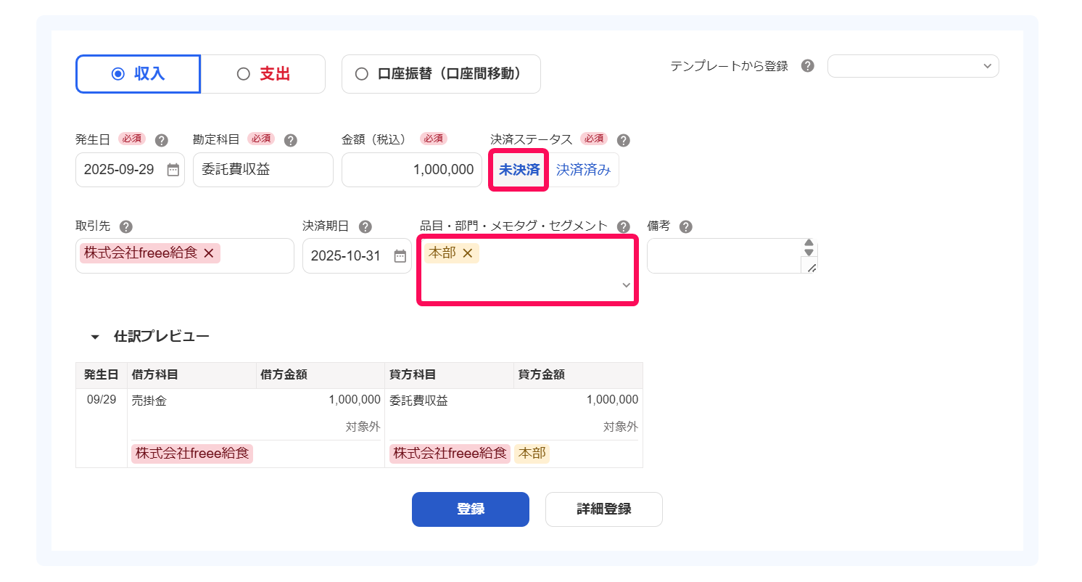This screenshot has height=582, width=1082.
Task: Open help icon next to 発生日
Action: click(x=162, y=140)
